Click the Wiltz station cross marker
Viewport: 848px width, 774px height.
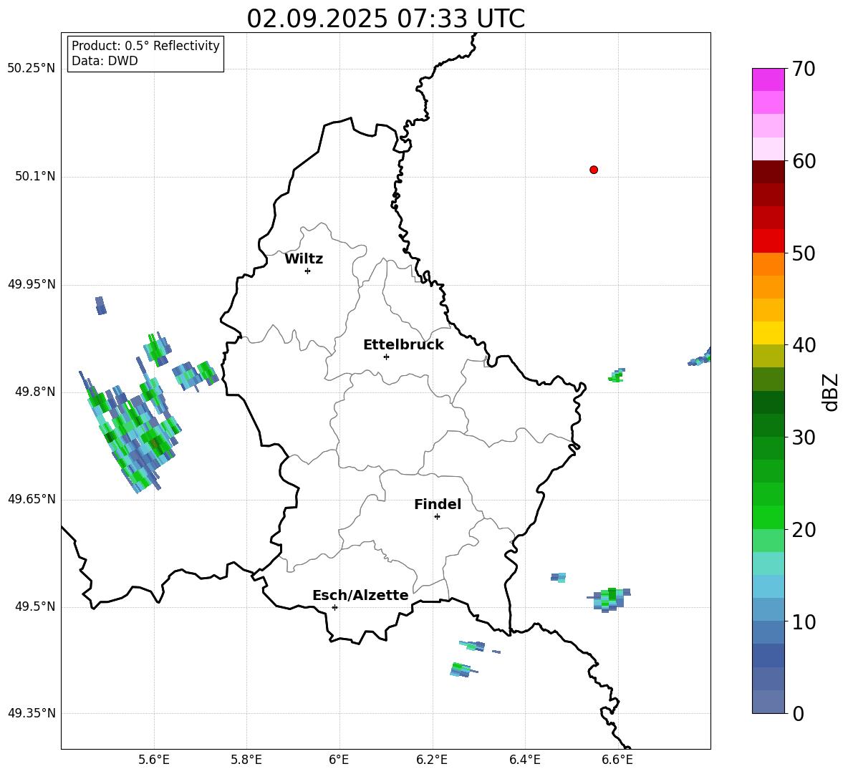pyautogui.click(x=308, y=271)
